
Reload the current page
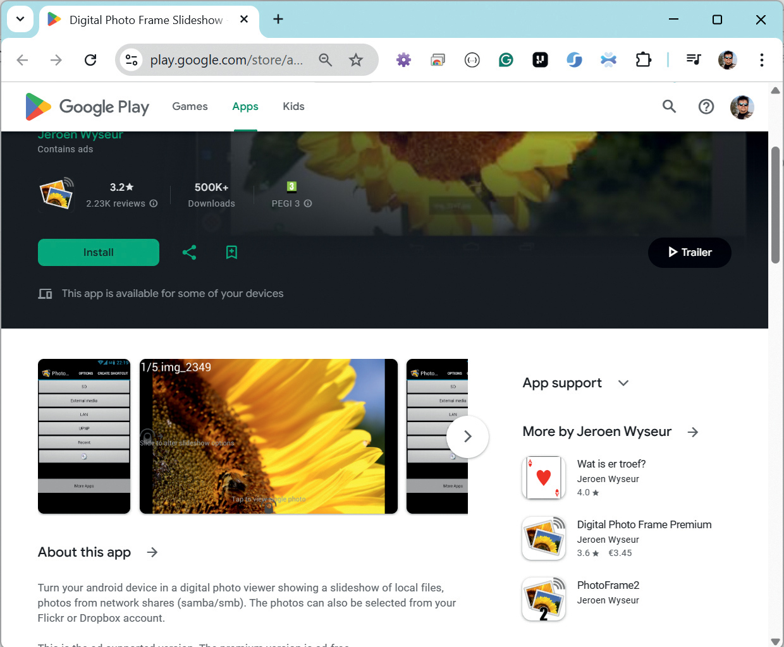(90, 60)
